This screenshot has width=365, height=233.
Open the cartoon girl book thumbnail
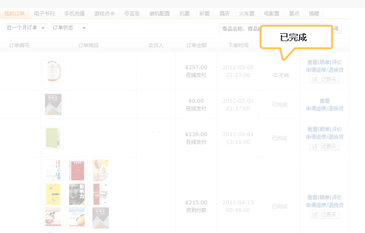pyautogui.click(x=53, y=218)
